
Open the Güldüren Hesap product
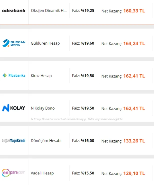pyautogui.click(x=45, y=43)
